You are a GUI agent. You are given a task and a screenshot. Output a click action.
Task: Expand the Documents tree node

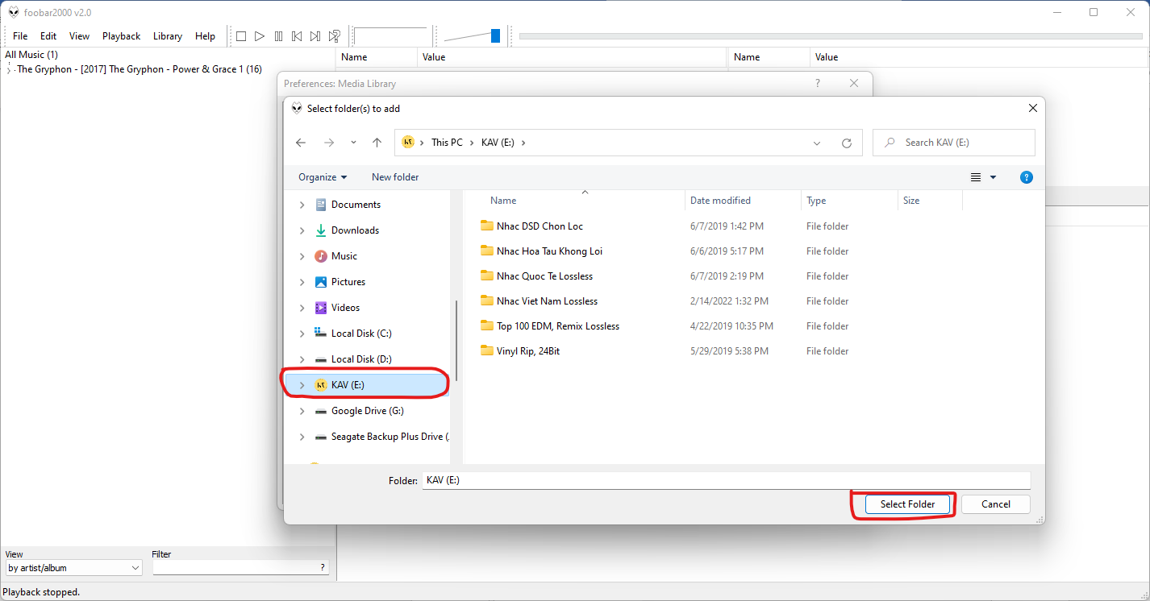tap(302, 205)
